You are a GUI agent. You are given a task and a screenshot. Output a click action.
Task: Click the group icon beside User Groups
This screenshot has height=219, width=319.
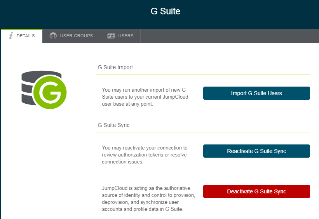point(53,36)
